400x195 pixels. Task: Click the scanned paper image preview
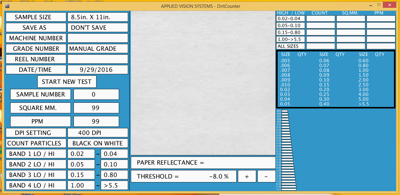tap(203, 83)
